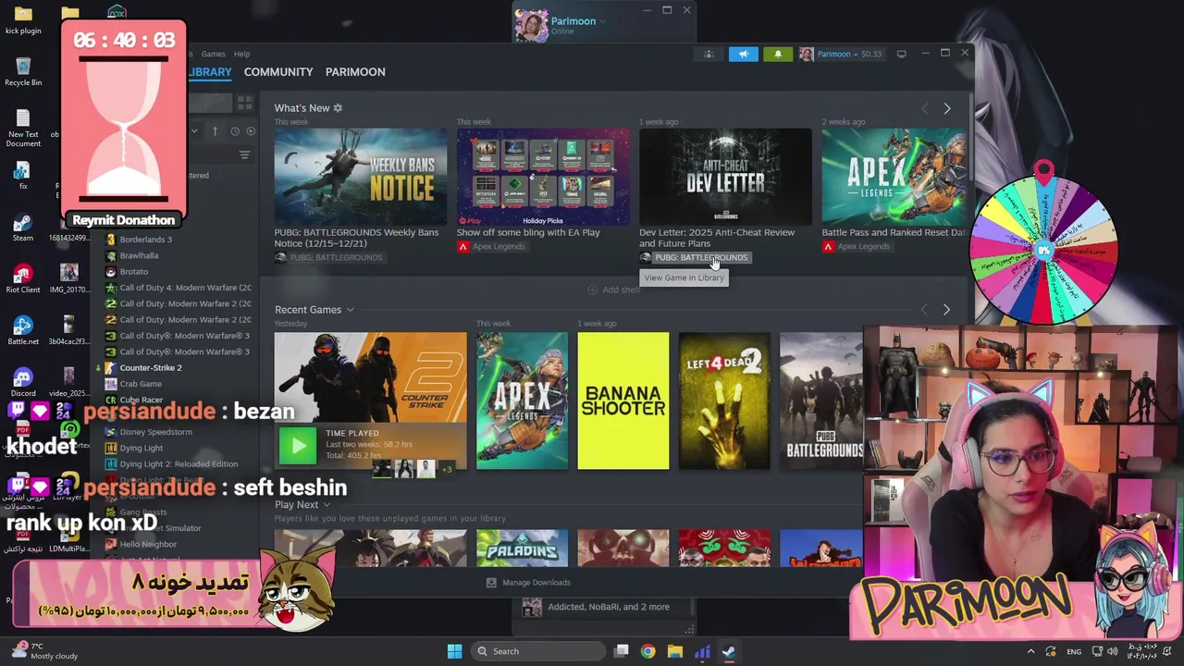The height and width of the screenshot is (666, 1184).
Task: Click the Steam icon in the taskbar
Action: click(x=729, y=651)
